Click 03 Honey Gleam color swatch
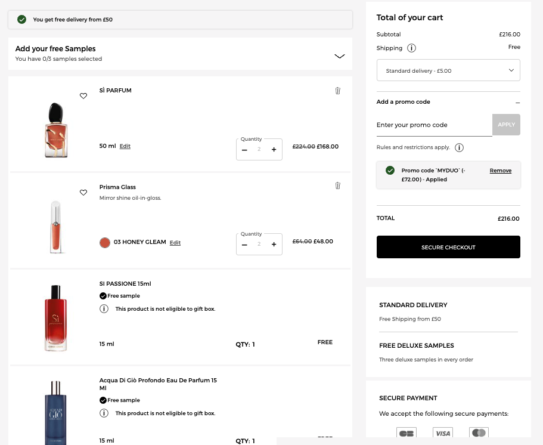The image size is (543, 445). coord(105,243)
